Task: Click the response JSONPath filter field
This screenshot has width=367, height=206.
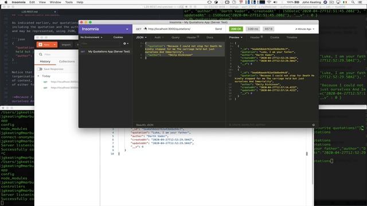Action: click(x=269, y=125)
